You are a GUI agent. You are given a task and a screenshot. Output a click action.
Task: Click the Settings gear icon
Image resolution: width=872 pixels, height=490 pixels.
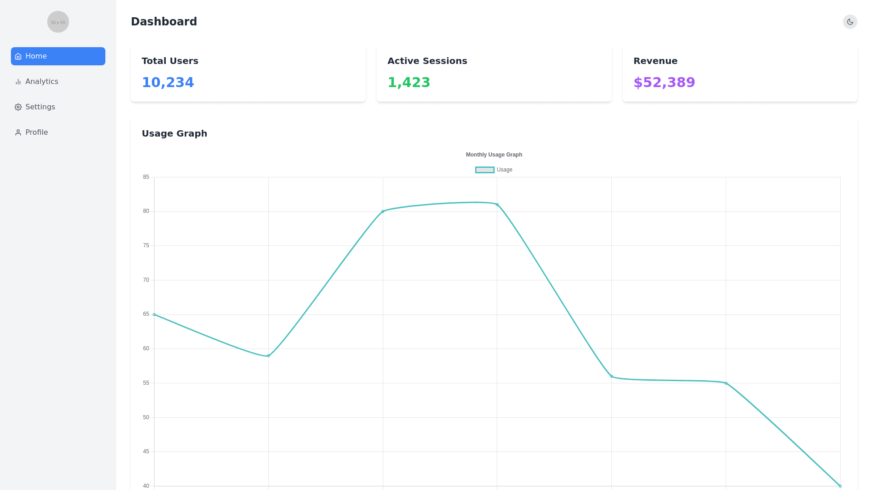coord(18,107)
